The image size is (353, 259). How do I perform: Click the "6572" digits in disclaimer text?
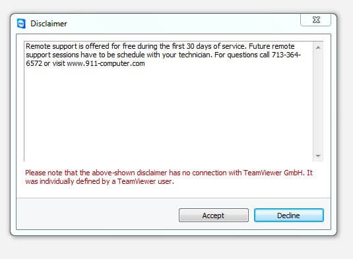click(x=34, y=64)
